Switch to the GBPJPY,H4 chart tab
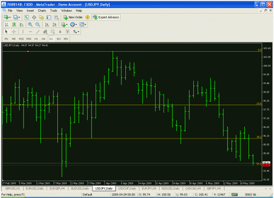 (x=214, y=188)
